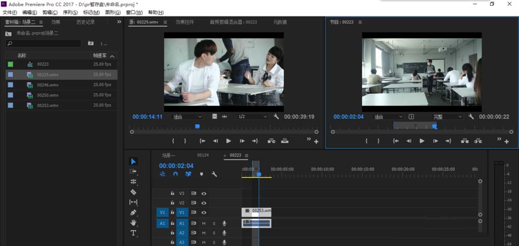519x246 pixels.
Task: Select the Track Select Forward tool
Action: click(x=133, y=171)
